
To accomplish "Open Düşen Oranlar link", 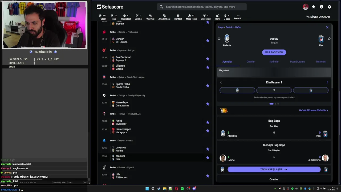I will tap(318, 17).
